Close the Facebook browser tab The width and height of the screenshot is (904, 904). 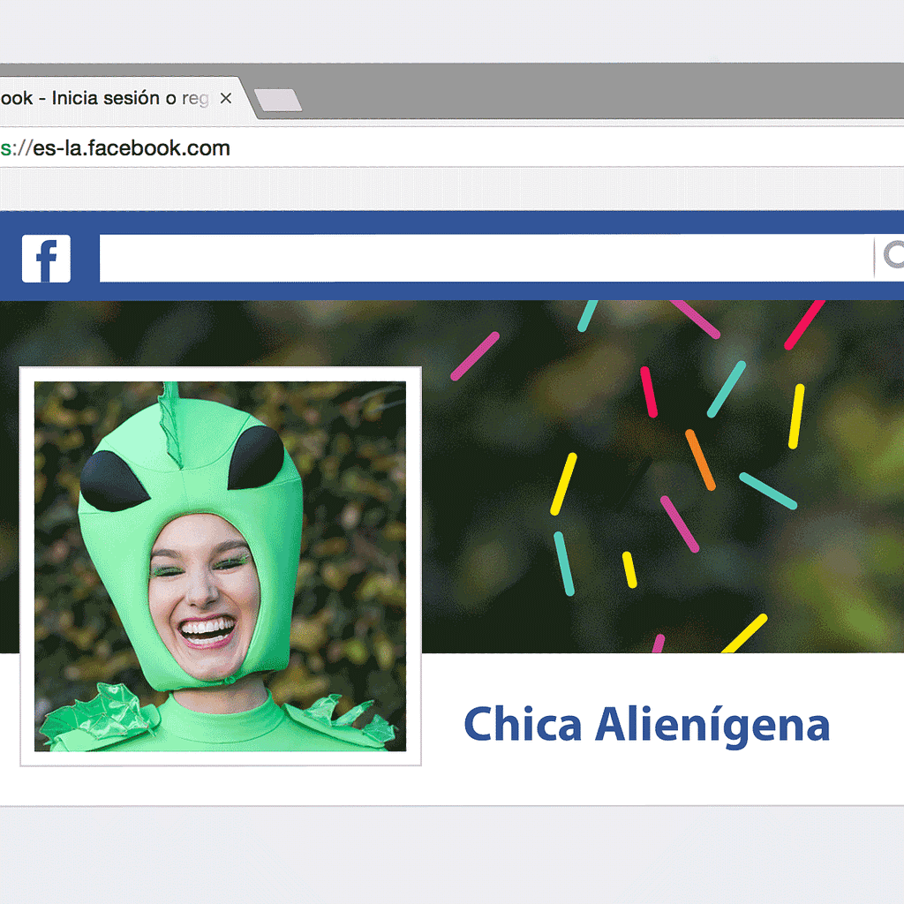(x=226, y=98)
